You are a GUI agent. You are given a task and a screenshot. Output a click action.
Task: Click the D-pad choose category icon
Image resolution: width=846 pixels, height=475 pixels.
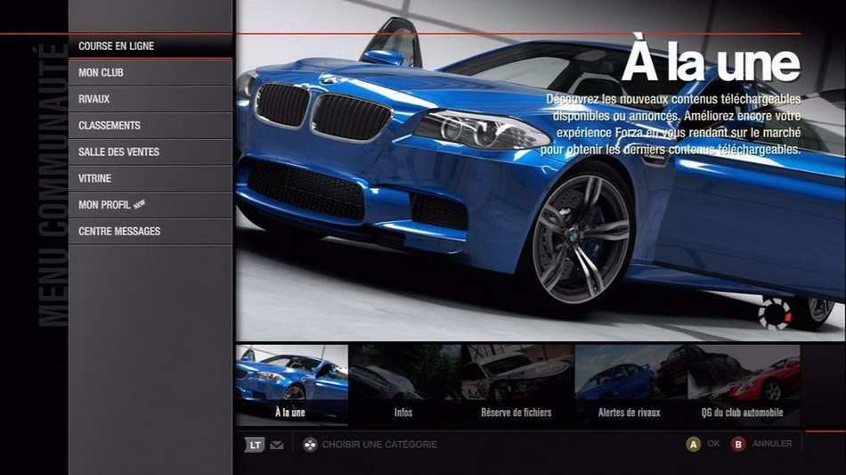pos(310,445)
